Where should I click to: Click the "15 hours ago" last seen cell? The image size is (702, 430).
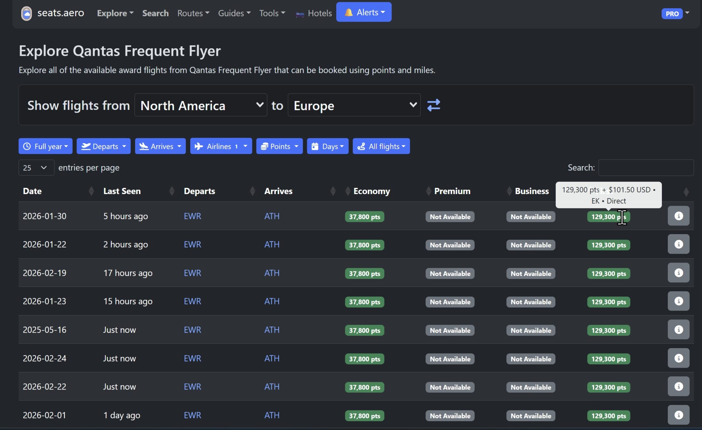128,301
